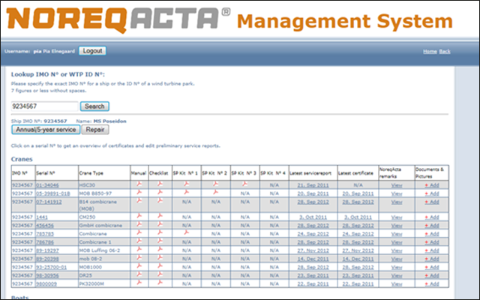This screenshot has width=480, height=300.
Task: Open Checklist PDF for serial 05-39891-01B
Action: pyautogui.click(x=160, y=192)
